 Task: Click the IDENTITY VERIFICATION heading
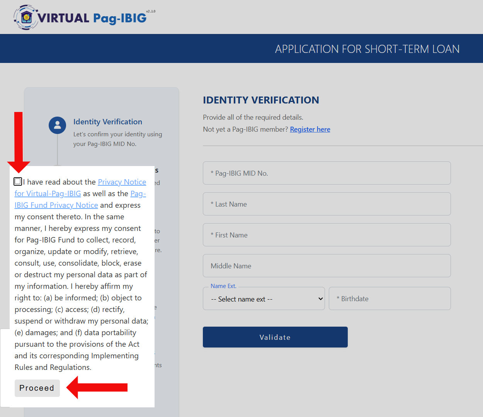coord(261,100)
